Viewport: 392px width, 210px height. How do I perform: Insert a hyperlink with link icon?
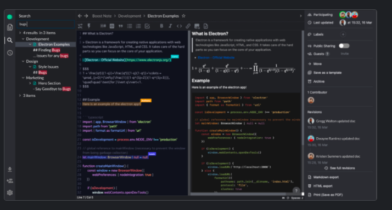[188, 26]
